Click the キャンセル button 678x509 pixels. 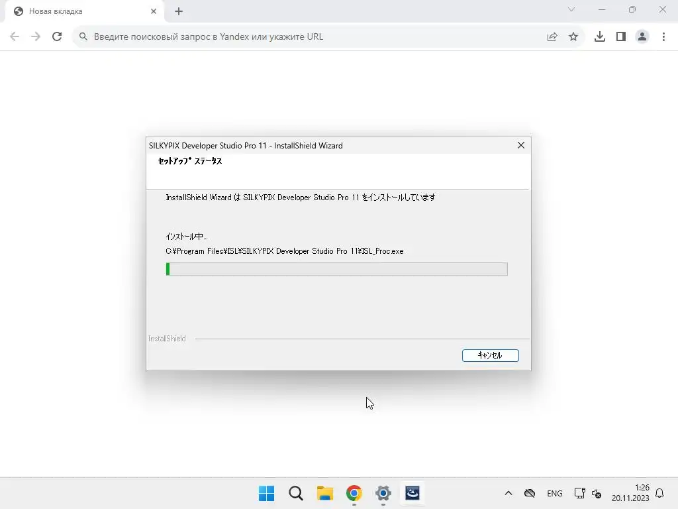click(491, 355)
